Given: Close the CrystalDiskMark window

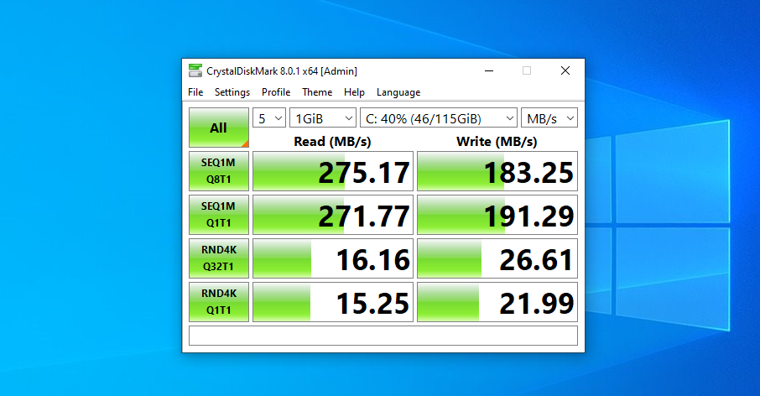Looking at the screenshot, I should click(x=565, y=70).
